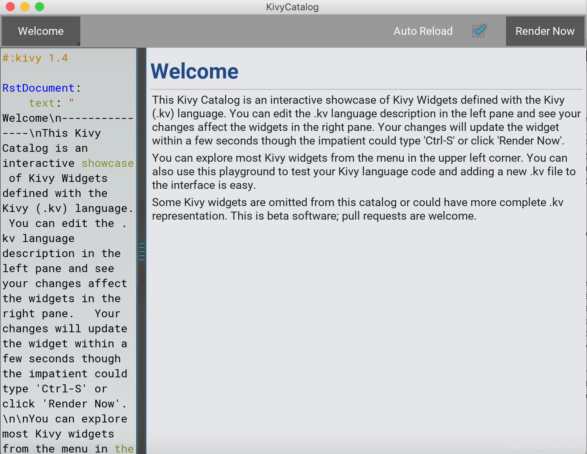The height and width of the screenshot is (454, 587).
Task: Click the 'Some Kivy widgets are omitted' paragraph
Action: [358, 209]
